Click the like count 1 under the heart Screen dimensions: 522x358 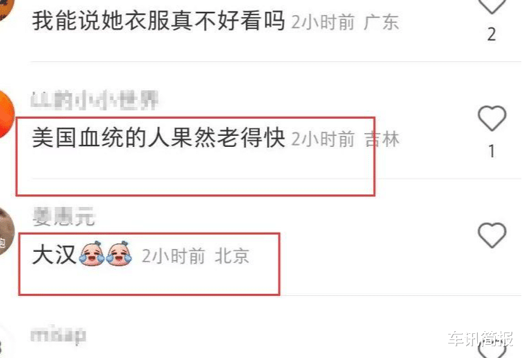click(492, 152)
